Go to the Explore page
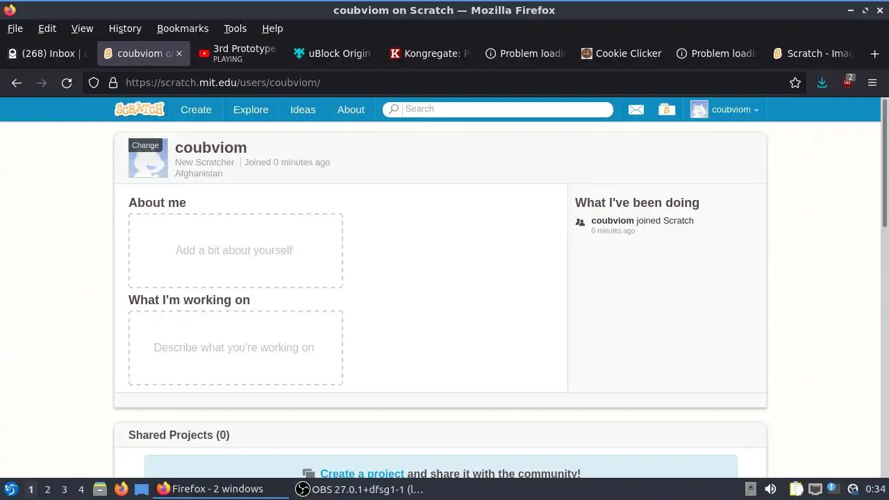The width and height of the screenshot is (889, 500). point(251,110)
